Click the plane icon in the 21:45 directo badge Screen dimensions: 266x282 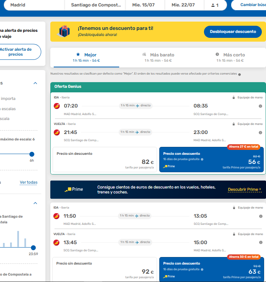tap(137, 132)
